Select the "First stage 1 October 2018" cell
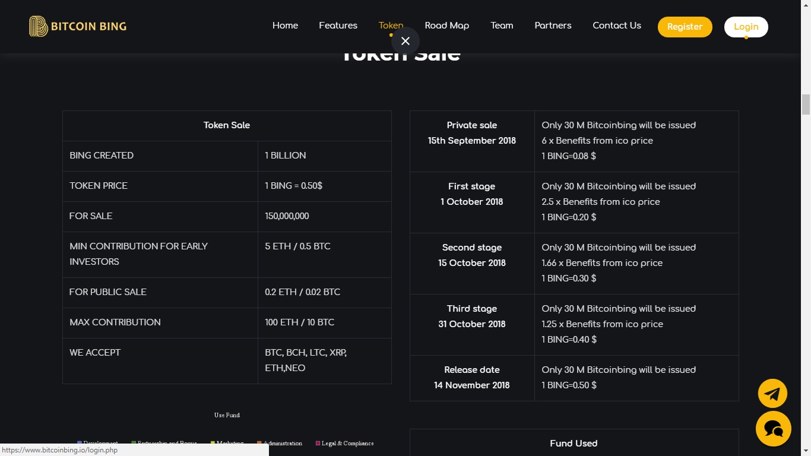 [472, 202]
